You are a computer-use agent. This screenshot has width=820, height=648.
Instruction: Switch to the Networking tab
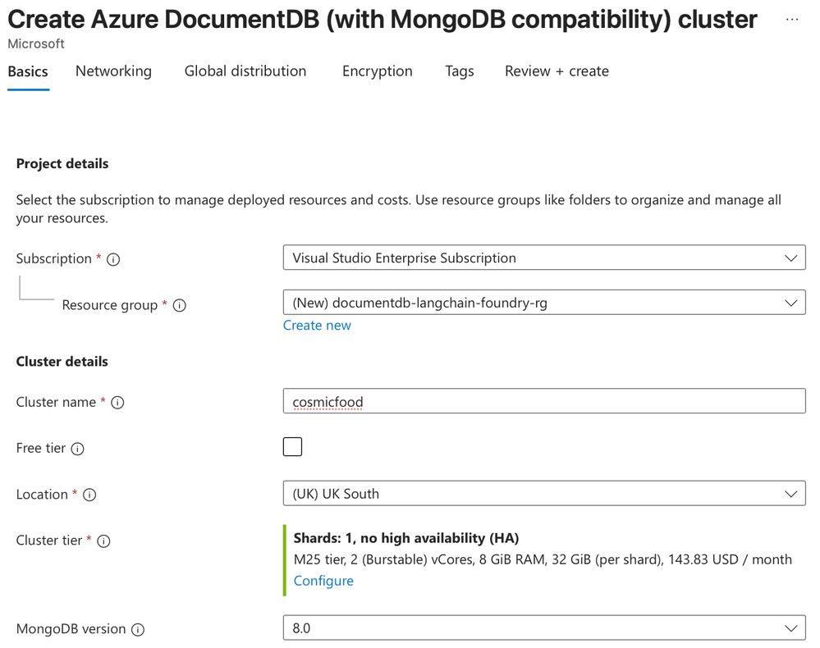click(x=113, y=71)
